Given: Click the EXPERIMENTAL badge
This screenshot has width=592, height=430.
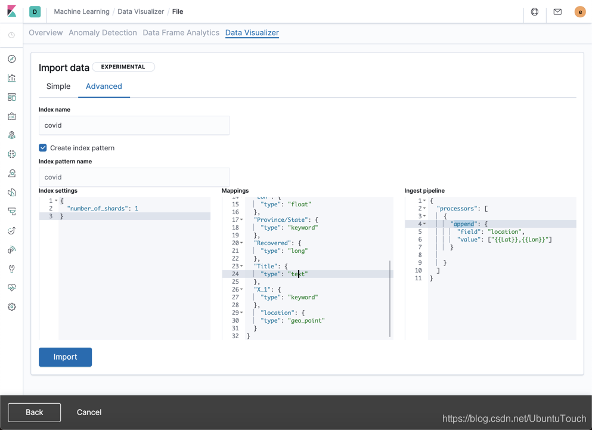Looking at the screenshot, I should (x=123, y=67).
